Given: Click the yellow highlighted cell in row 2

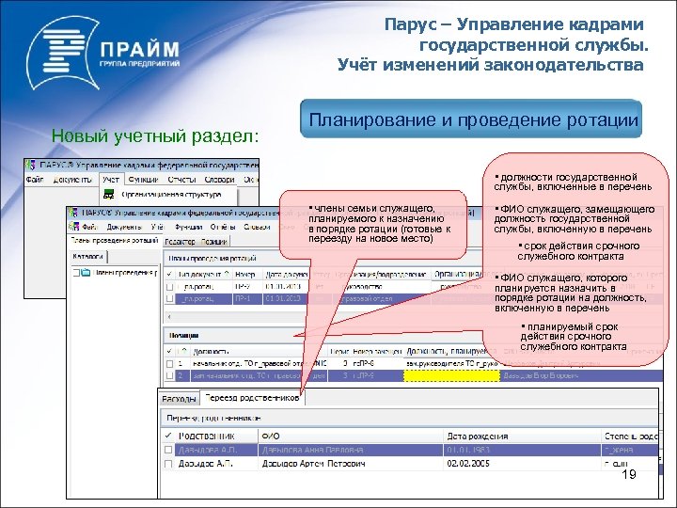Looking at the screenshot, I should point(451,375).
